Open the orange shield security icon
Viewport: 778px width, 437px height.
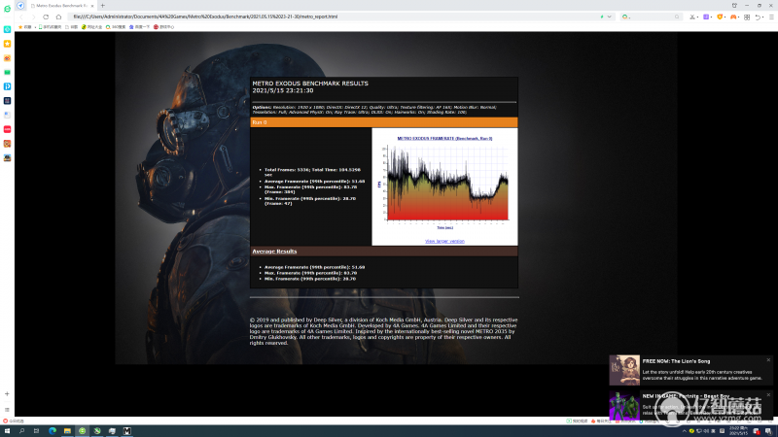click(x=720, y=17)
